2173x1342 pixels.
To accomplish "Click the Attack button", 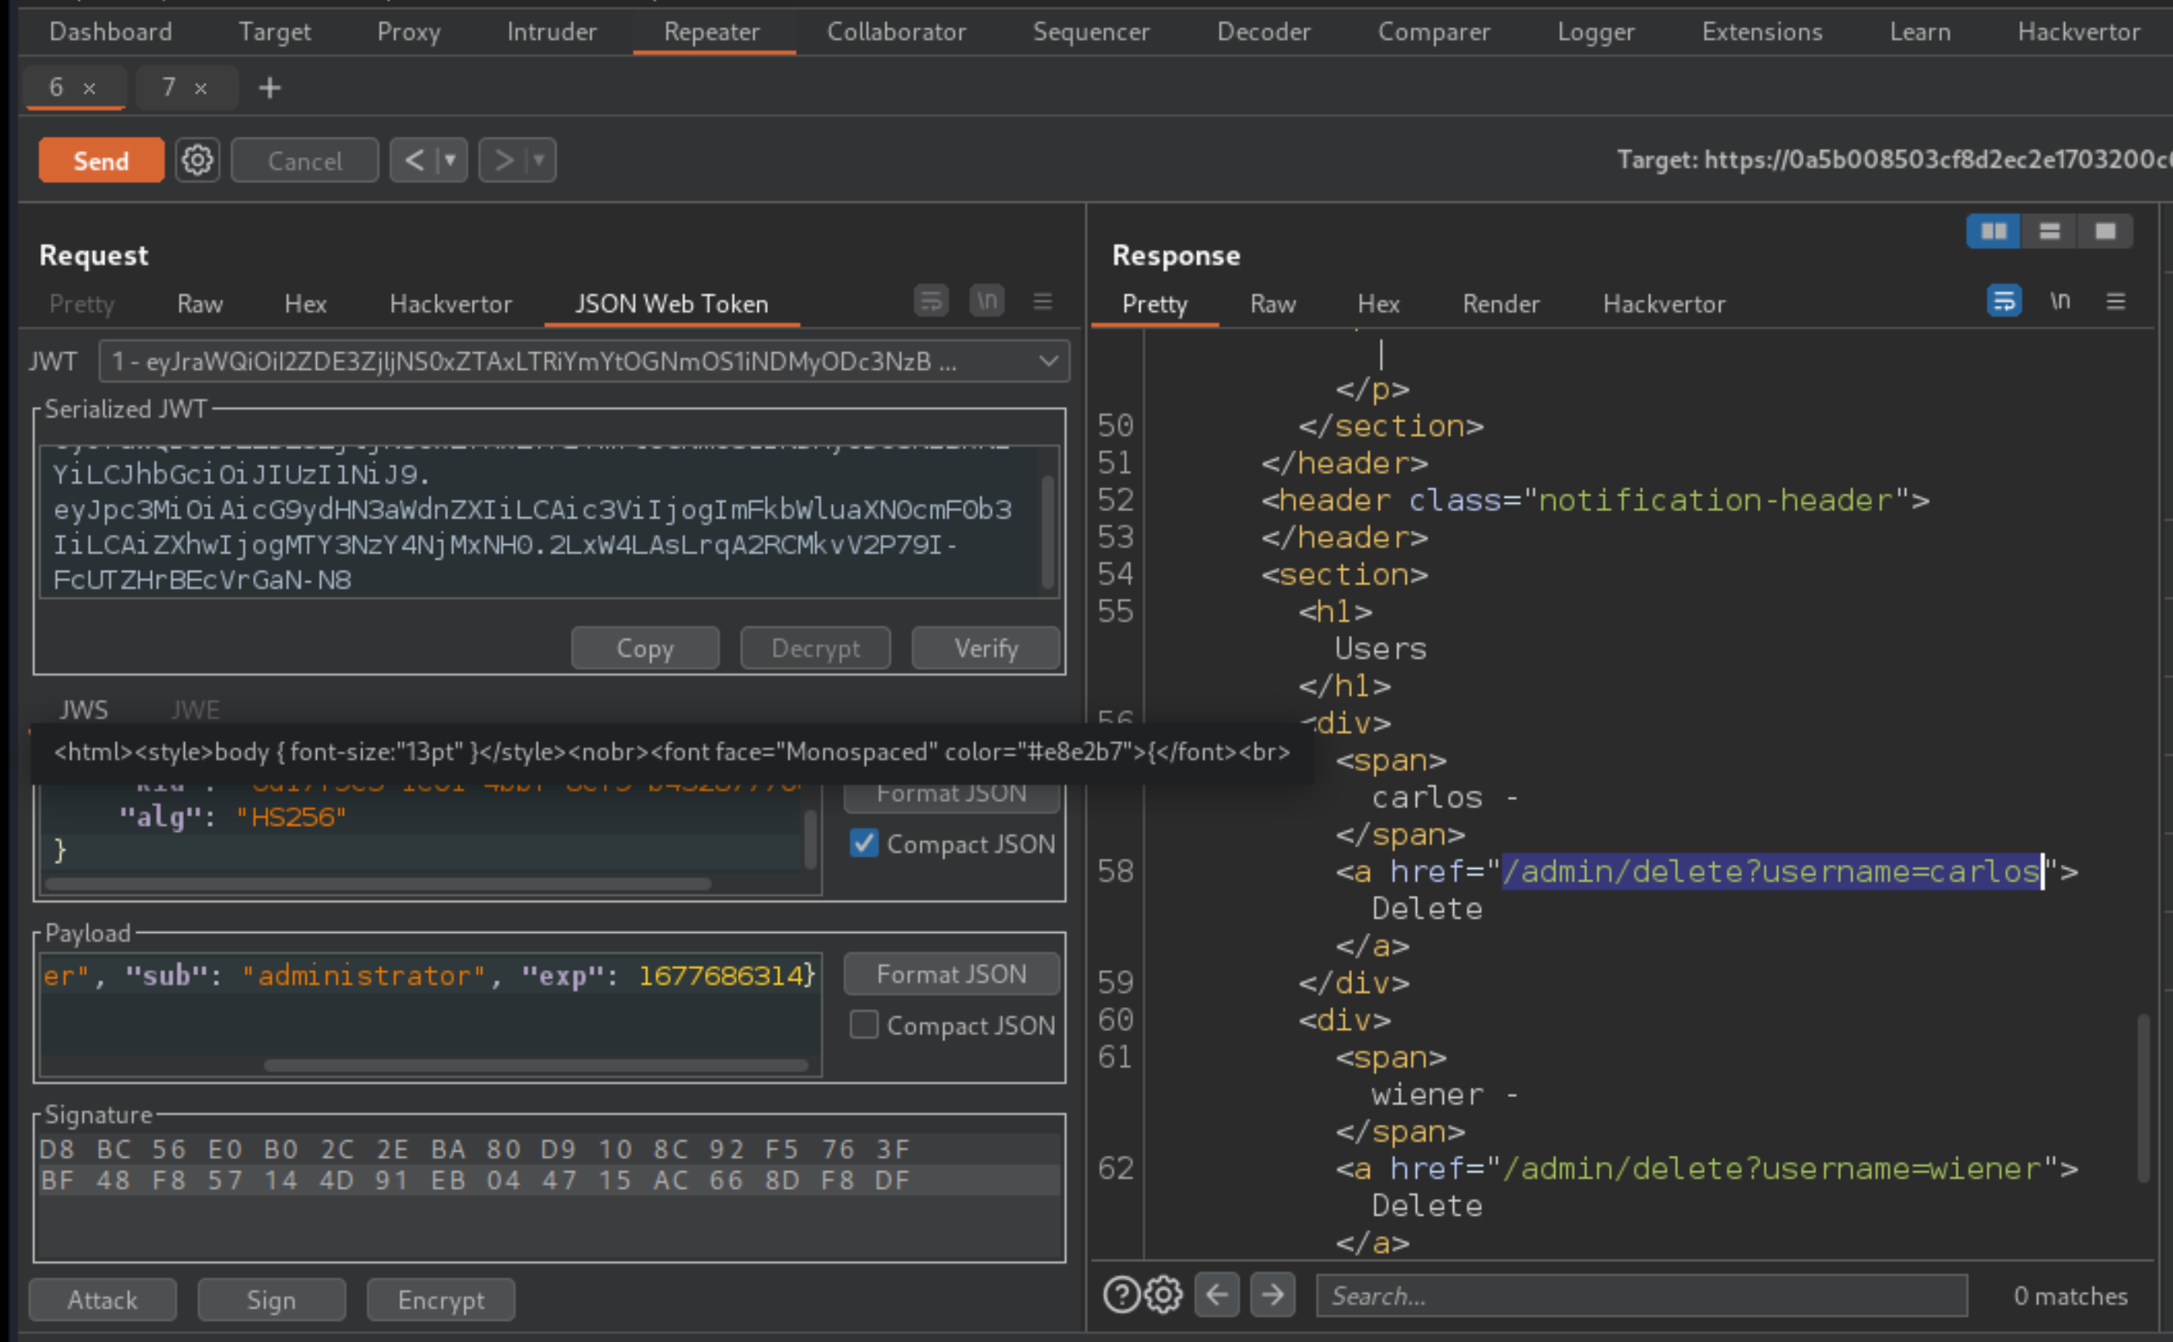I will [x=103, y=1300].
